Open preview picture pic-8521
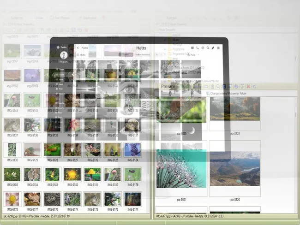Screen dimensions: 300x225 tap(181, 169)
